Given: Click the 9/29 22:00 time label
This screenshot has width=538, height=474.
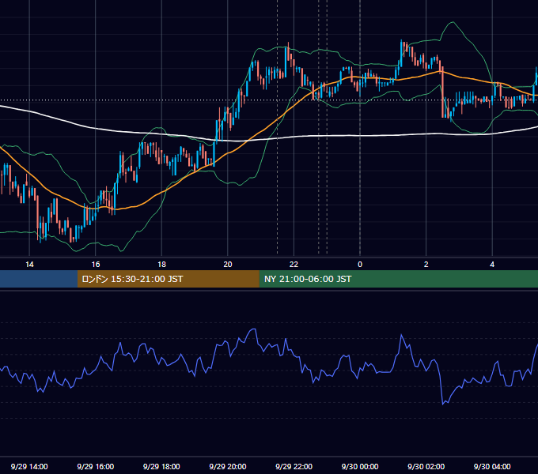Looking at the screenshot, I should pyautogui.click(x=294, y=466).
